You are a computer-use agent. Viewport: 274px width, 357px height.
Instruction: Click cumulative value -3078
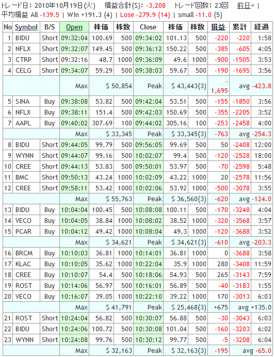[241, 188]
